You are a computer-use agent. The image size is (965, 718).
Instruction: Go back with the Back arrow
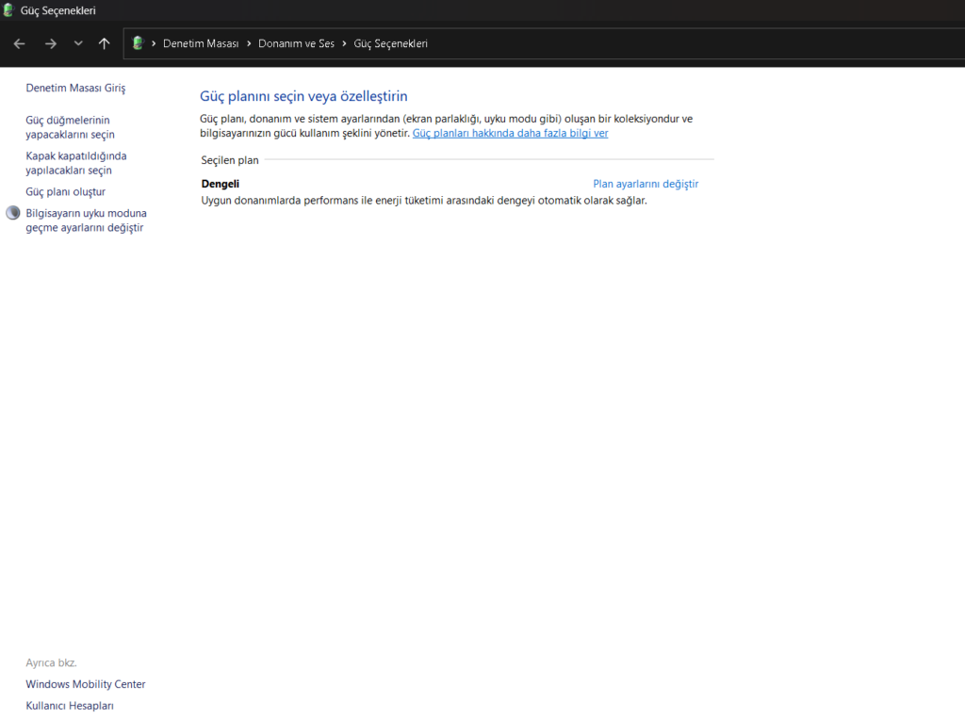pyautogui.click(x=19, y=43)
